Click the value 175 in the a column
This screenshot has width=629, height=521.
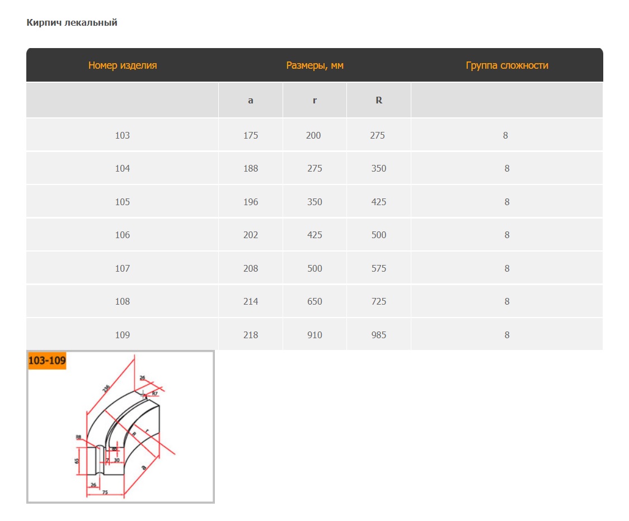click(251, 135)
